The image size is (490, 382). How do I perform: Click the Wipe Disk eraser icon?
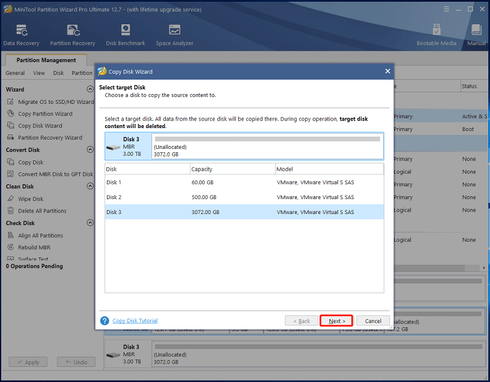[x=10, y=199]
